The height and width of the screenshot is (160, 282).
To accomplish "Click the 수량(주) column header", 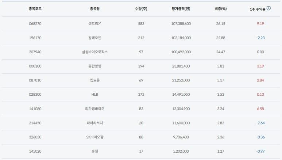I will coord(141,9).
